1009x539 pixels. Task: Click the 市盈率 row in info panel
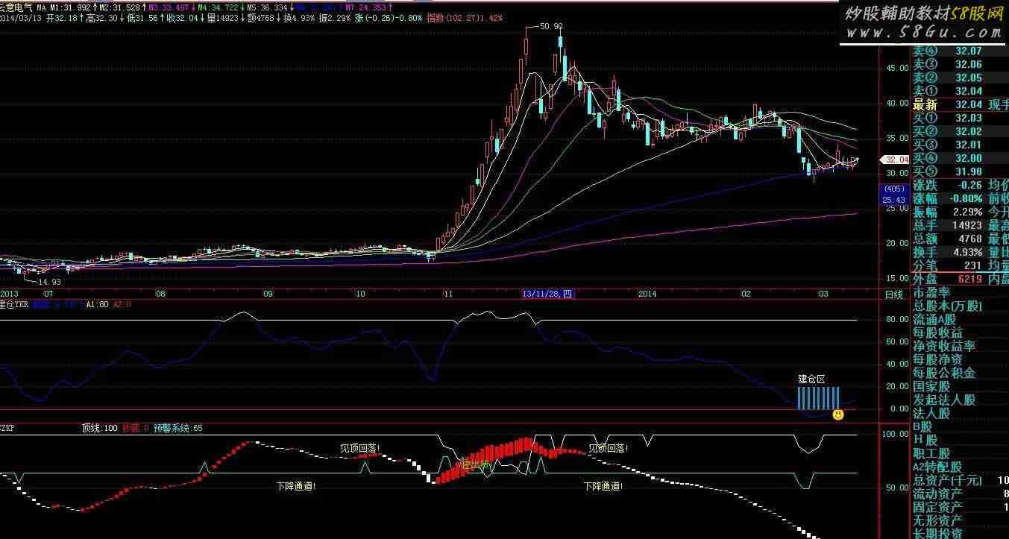point(931,292)
